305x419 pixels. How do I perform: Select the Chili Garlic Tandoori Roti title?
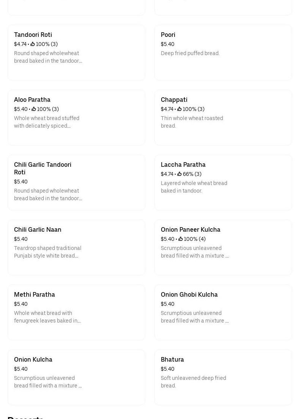[x=42, y=168]
